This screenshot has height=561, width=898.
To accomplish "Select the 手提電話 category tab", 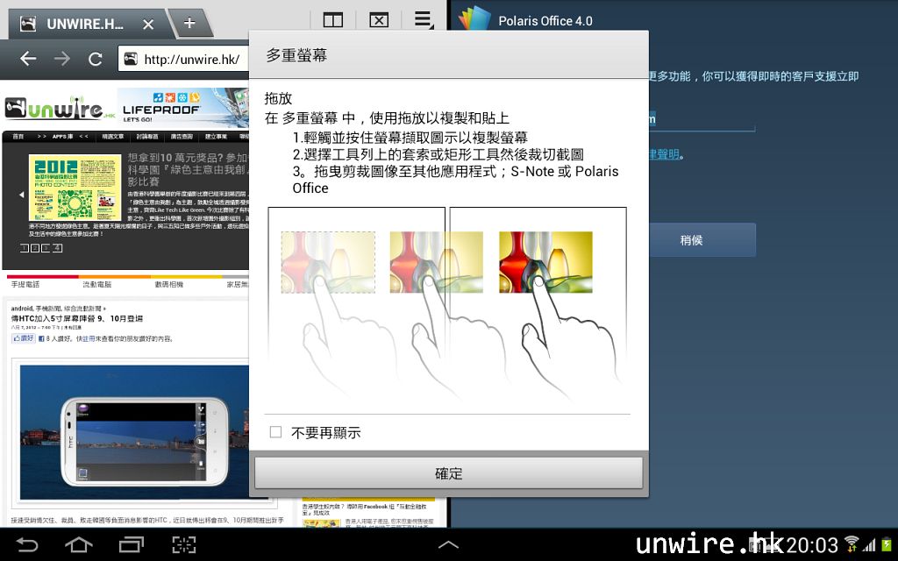I will click(25, 285).
